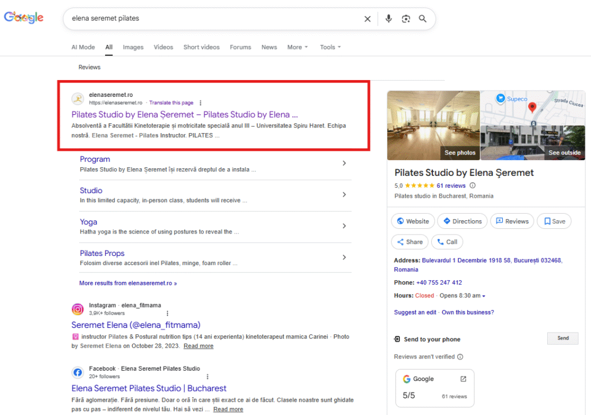591x415 pixels.
Task: Switch to the AI Mode tab
Action: (x=83, y=47)
